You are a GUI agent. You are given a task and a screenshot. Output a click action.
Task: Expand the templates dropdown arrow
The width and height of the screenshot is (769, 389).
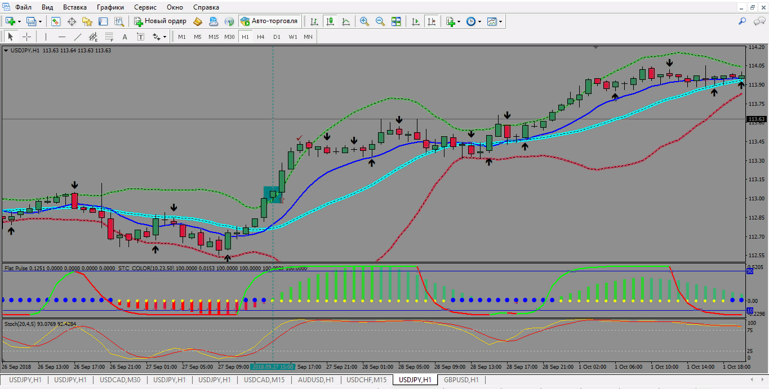[x=500, y=21]
